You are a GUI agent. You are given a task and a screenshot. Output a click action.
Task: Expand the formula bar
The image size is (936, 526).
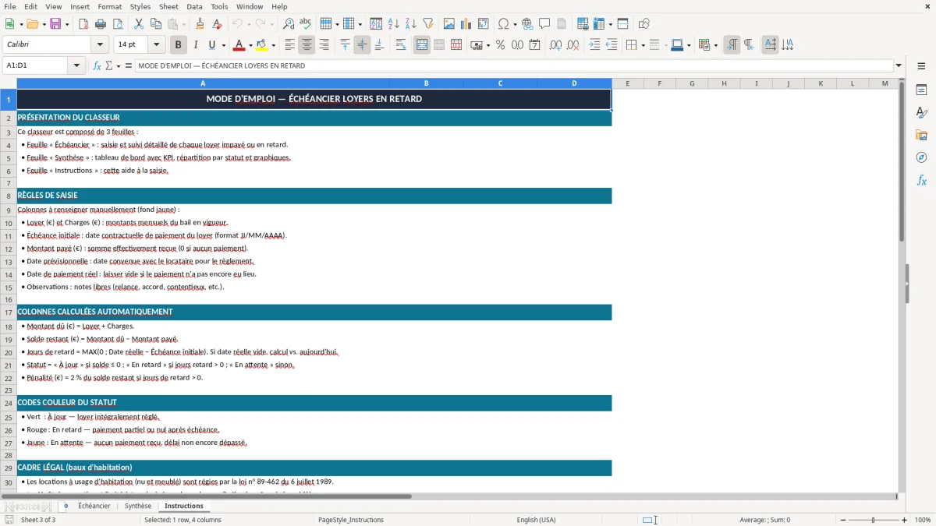[x=899, y=65]
